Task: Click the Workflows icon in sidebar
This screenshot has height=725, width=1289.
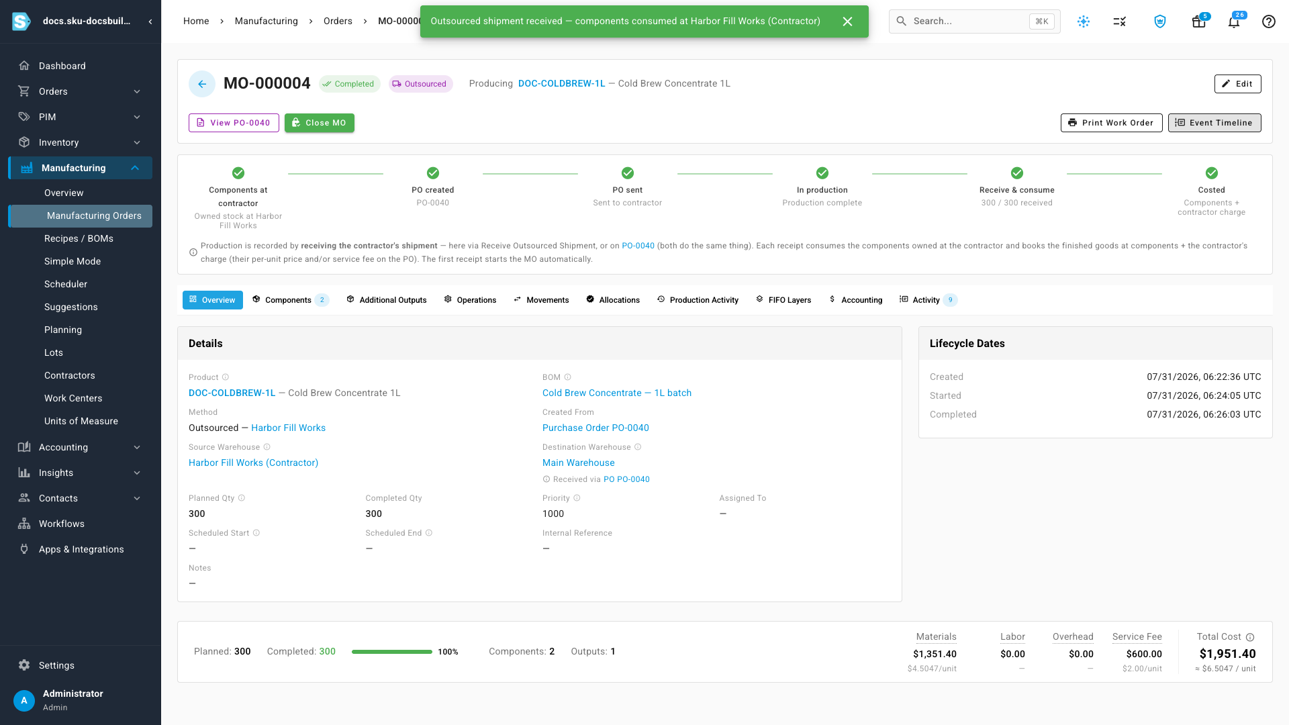Action: [24, 524]
